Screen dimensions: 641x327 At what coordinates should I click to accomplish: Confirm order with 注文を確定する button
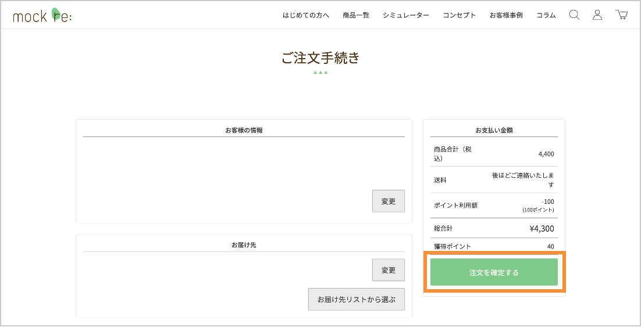(x=494, y=272)
